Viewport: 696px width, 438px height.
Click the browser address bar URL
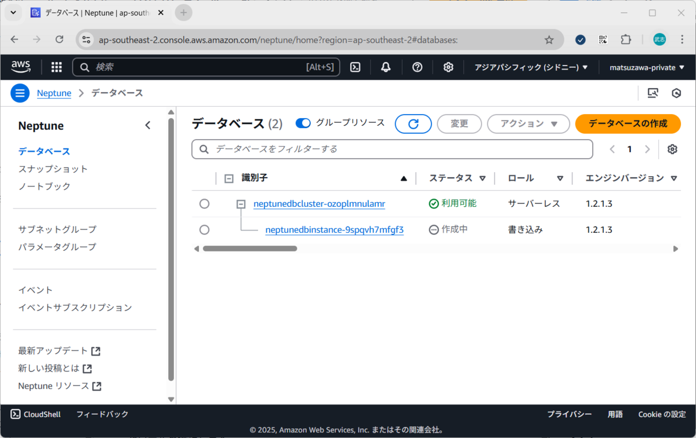coord(278,39)
